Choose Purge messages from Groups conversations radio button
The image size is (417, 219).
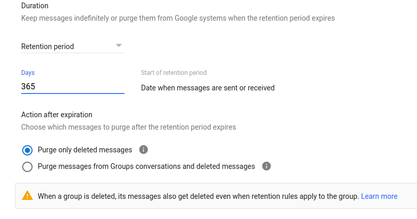pos(27,167)
